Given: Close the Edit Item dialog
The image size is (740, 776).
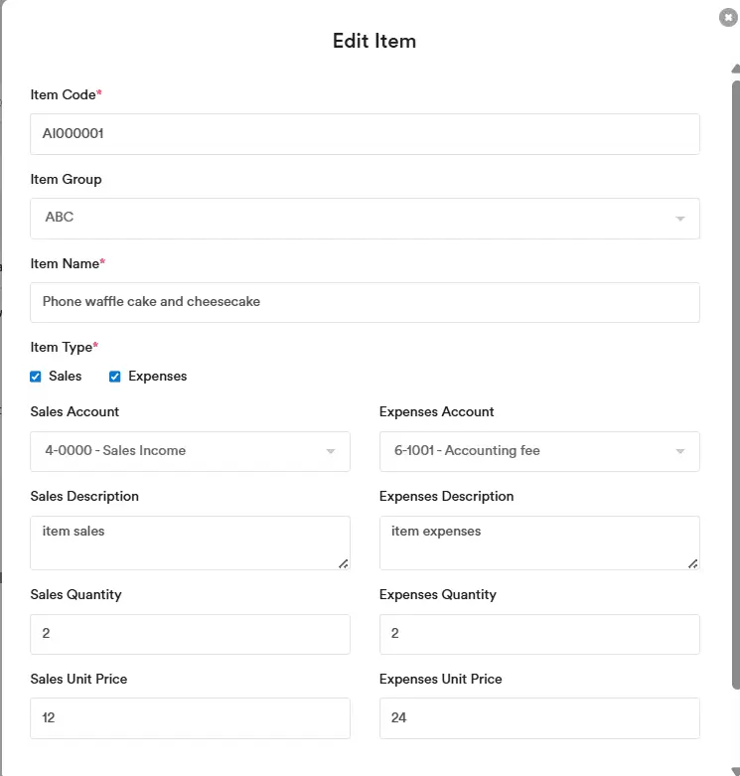Looking at the screenshot, I should [728, 17].
